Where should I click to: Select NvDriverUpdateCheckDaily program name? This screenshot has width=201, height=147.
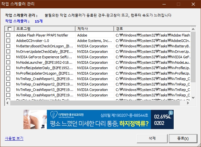coord(44,52)
